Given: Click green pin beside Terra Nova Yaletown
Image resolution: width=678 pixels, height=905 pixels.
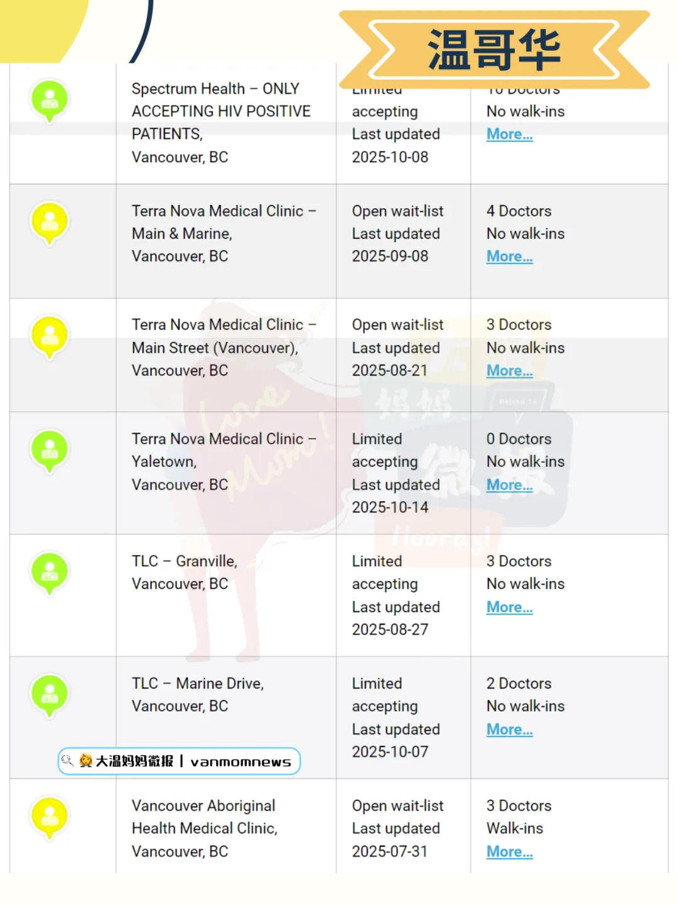Looking at the screenshot, I should pos(50,450).
